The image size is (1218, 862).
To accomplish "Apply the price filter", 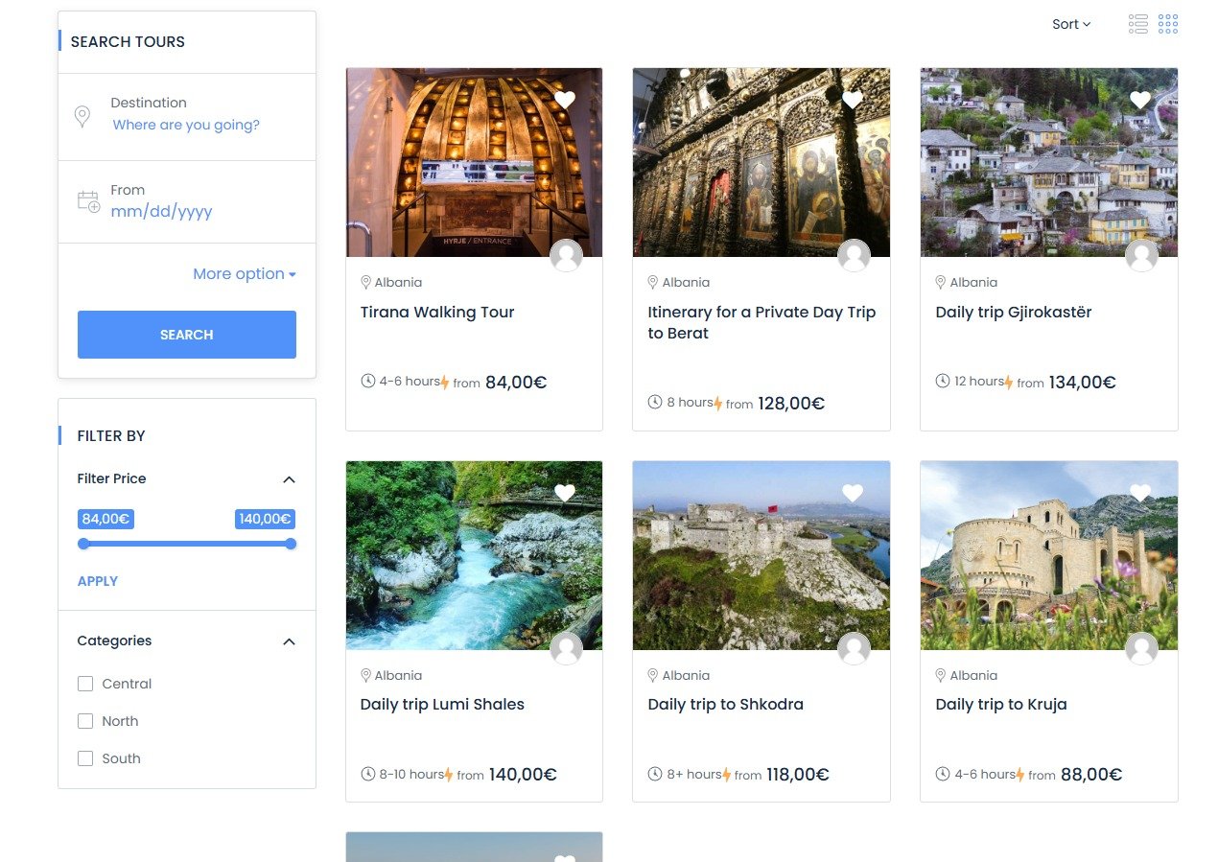I will point(98,581).
